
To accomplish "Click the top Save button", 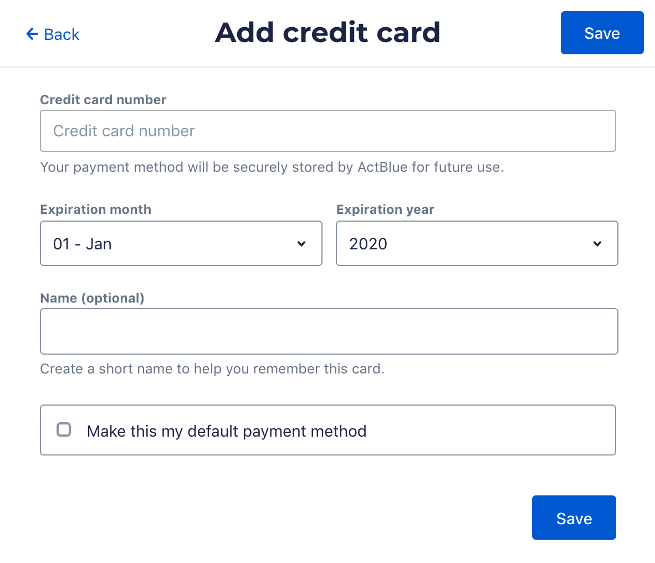I will pyautogui.click(x=602, y=33).
